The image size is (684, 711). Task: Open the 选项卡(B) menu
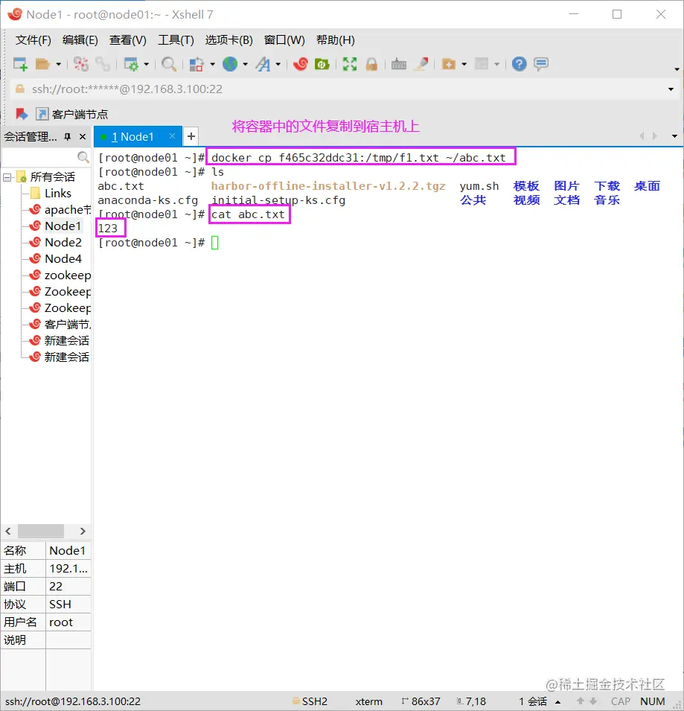pos(228,40)
